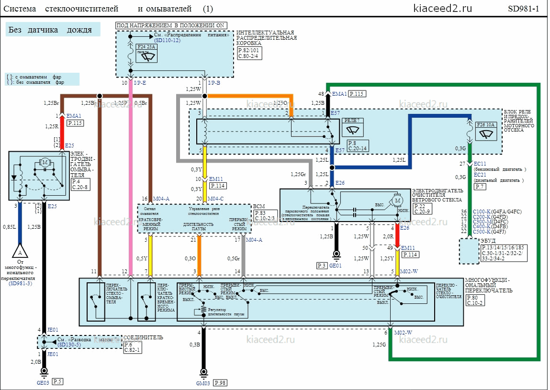Screen dimensions: 550x390
Task: Click the P.83 C.10-2/3 reference box
Action: coord(266,215)
